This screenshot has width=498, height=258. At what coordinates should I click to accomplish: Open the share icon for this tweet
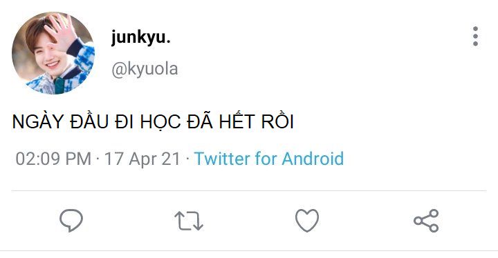pyautogui.click(x=426, y=221)
